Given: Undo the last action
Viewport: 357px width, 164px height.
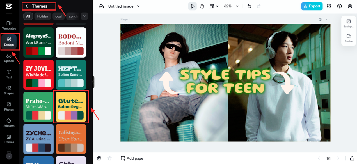Looking at the screenshot, I should pyautogui.click(x=249, y=6).
